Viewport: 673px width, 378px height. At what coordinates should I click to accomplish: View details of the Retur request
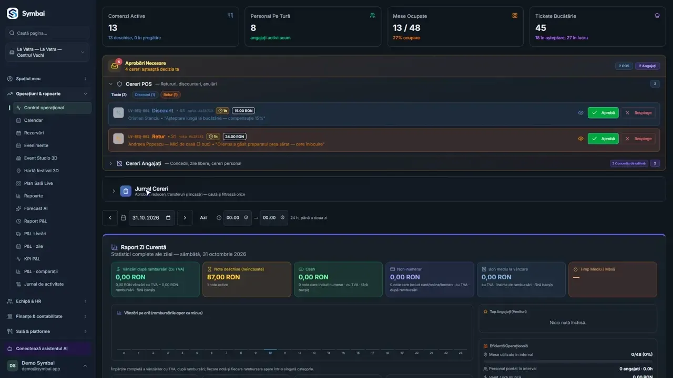point(580,139)
